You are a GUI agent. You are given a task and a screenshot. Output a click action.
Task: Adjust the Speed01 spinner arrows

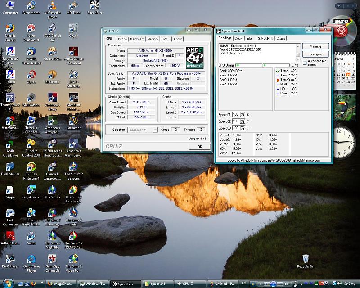(243, 114)
